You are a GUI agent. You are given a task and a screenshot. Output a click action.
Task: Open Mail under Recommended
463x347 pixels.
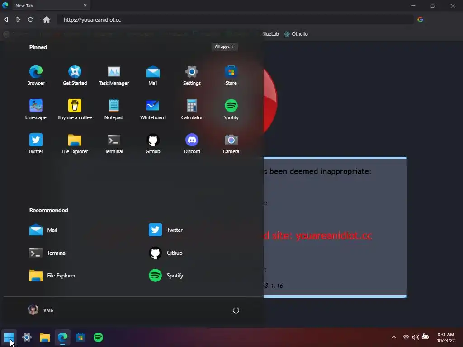[x=43, y=230]
